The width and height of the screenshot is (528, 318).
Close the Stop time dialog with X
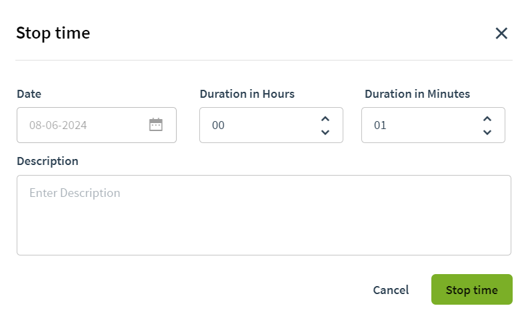[x=501, y=33]
